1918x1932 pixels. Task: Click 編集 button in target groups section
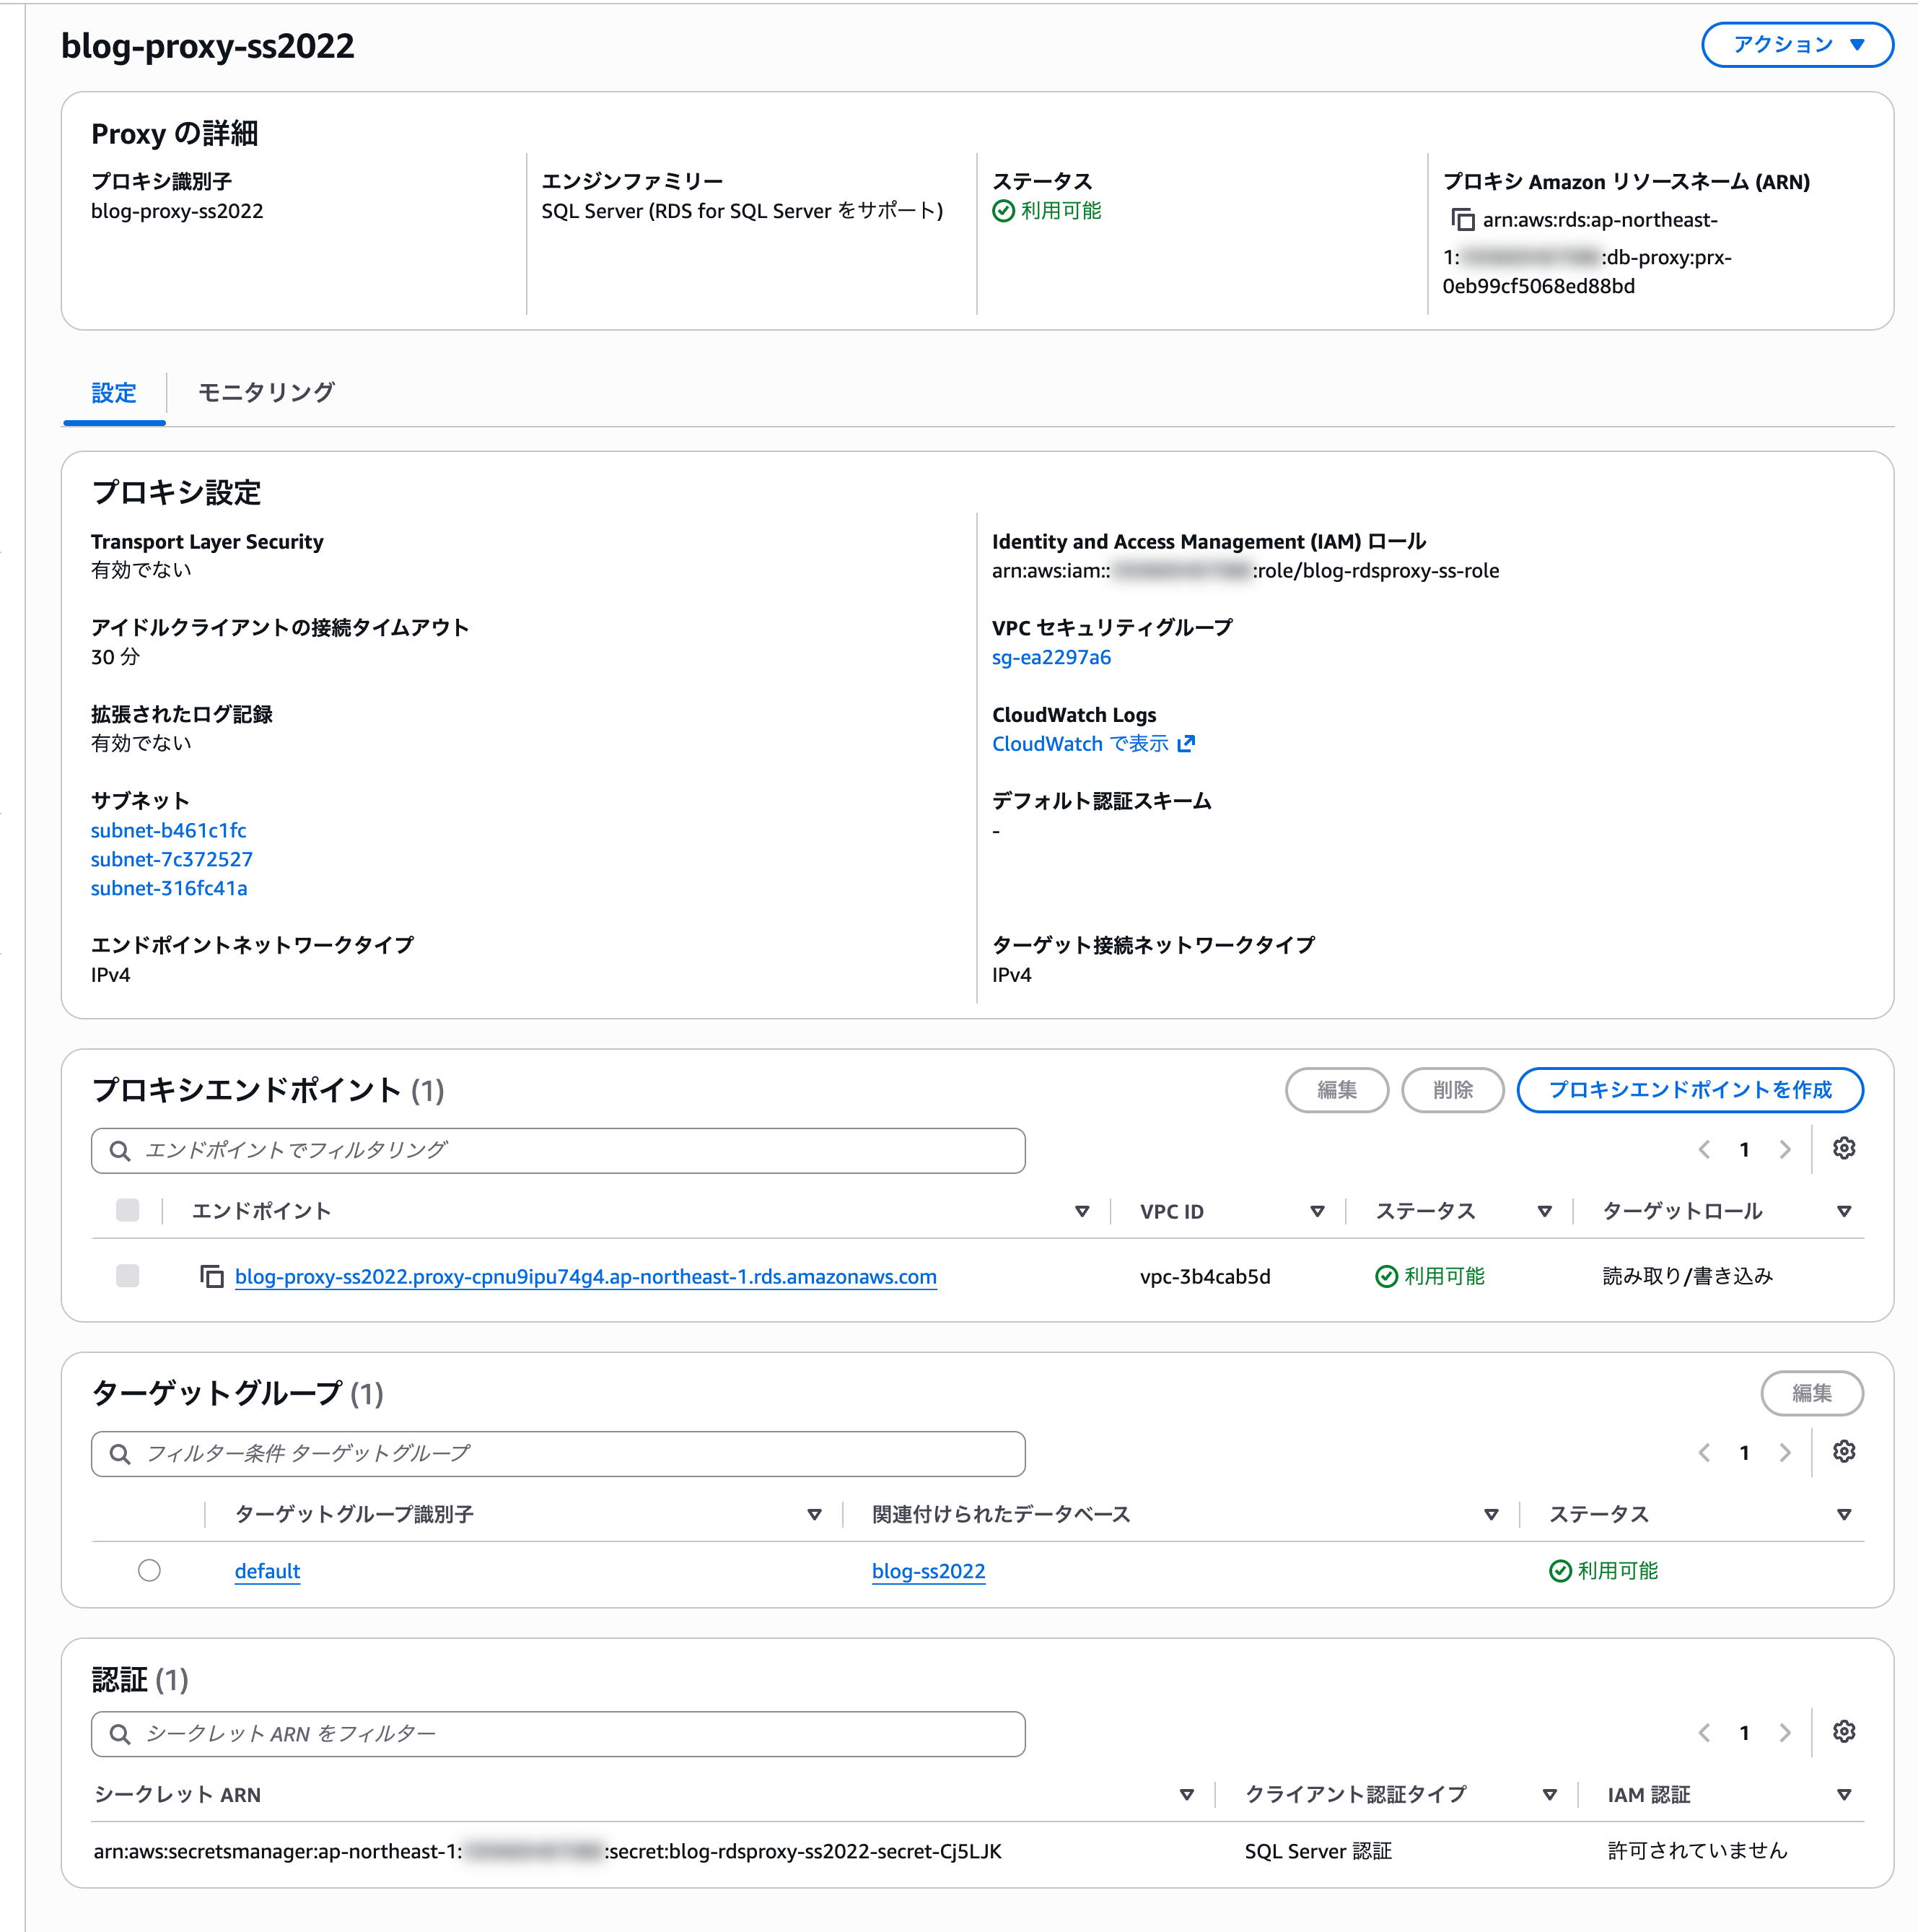click(x=1812, y=1393)
